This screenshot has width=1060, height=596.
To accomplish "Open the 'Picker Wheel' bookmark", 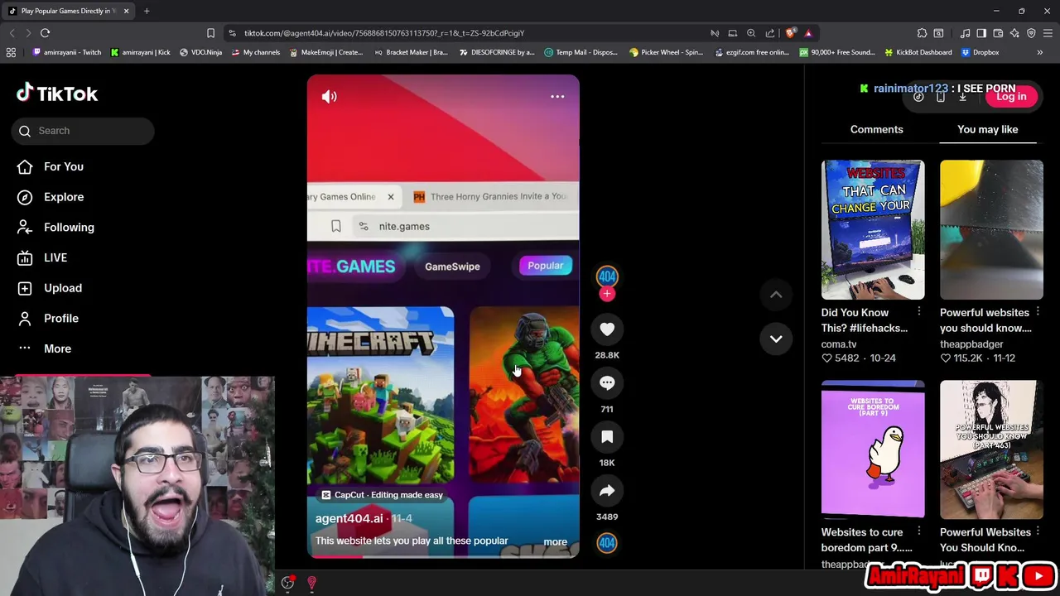I will tap(666, 52).
